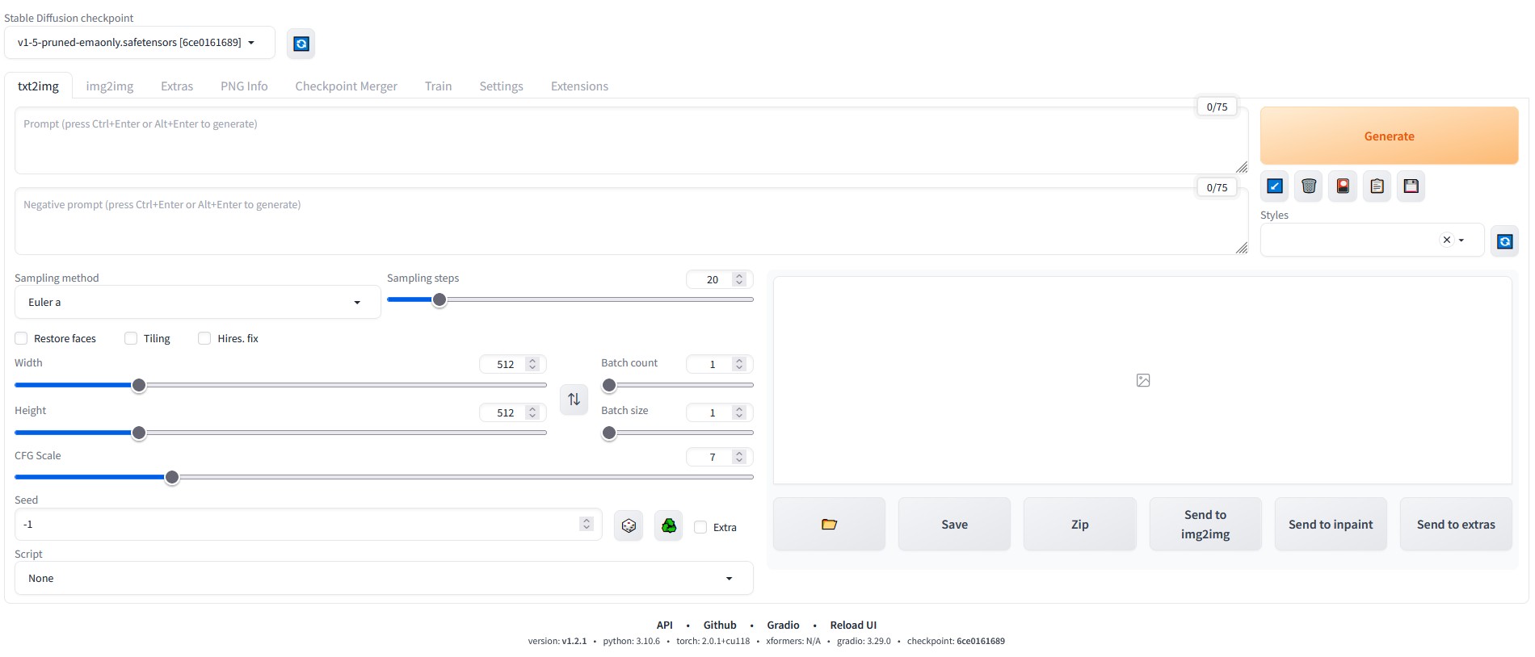Click the trash icon to clear prompt

(1309, 186)
